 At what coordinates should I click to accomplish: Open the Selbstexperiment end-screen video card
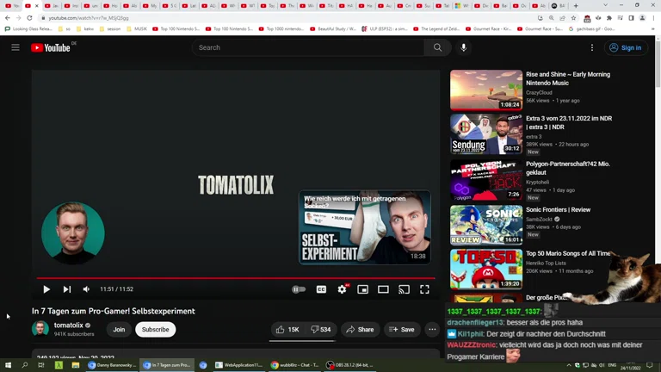point(365,227)
